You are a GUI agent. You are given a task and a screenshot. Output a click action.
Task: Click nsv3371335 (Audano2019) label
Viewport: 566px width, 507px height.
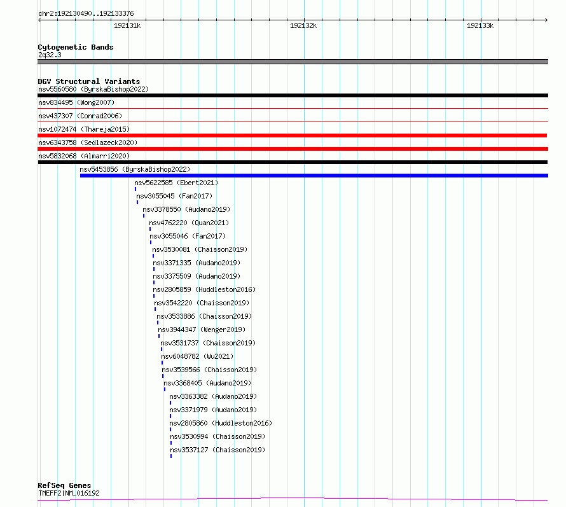pos(197,263)
